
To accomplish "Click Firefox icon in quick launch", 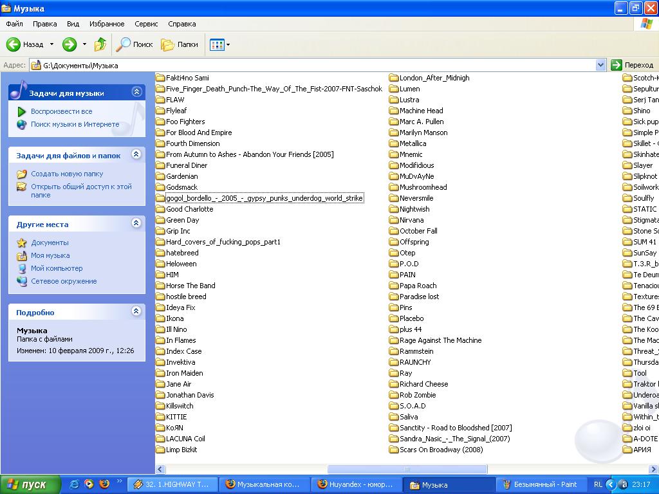I will click(104, 484).
